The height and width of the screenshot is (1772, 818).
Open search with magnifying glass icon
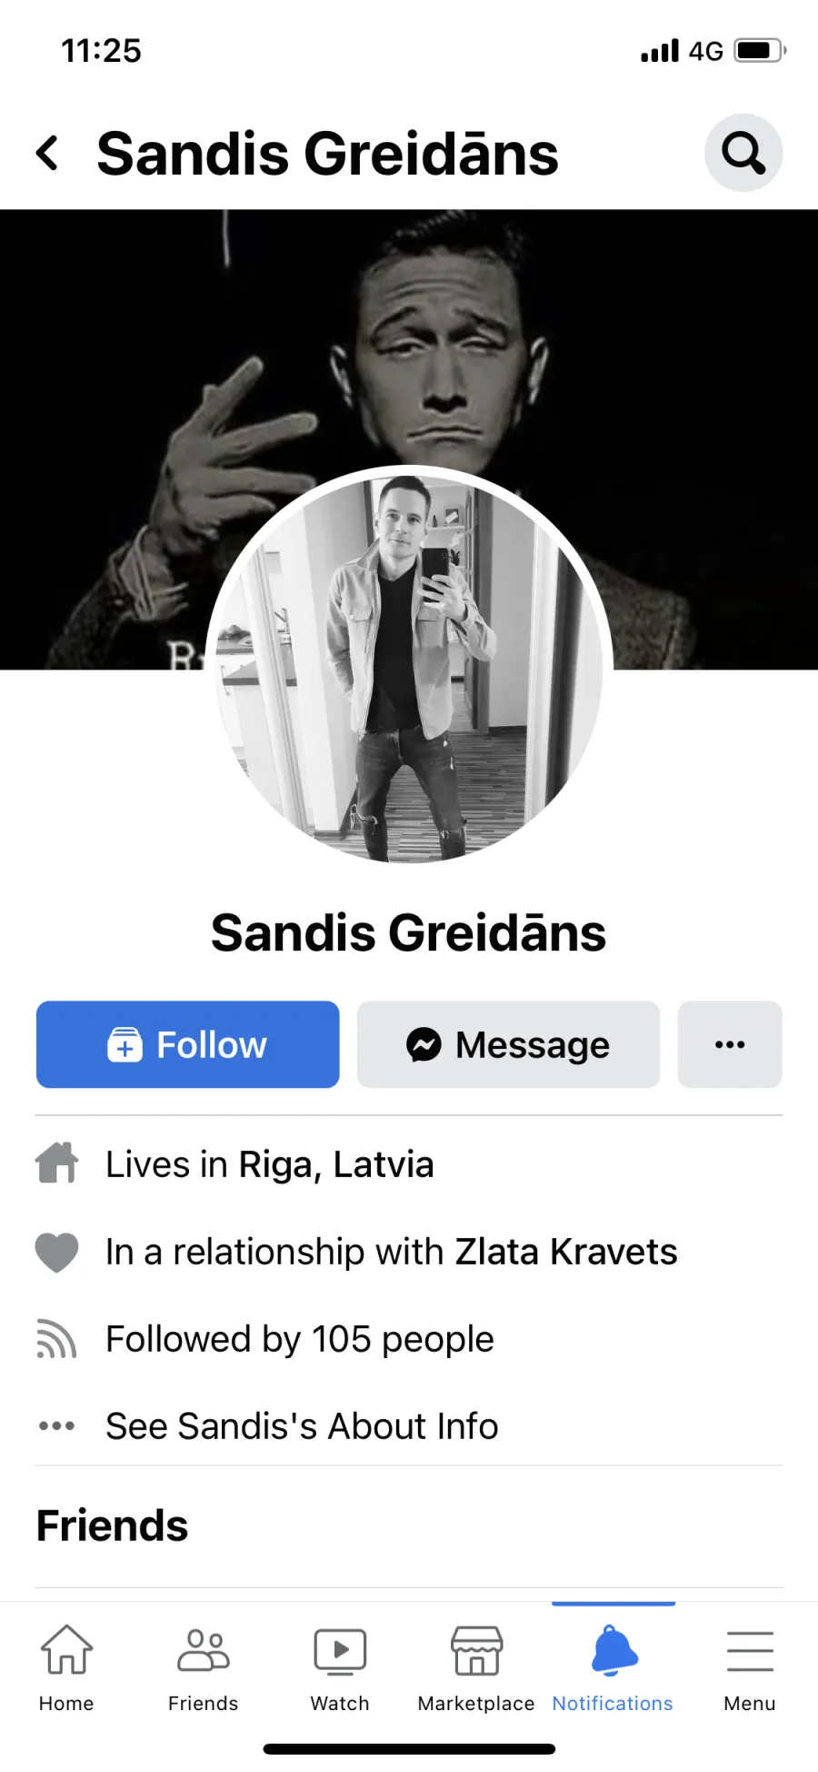coord(743,153)
